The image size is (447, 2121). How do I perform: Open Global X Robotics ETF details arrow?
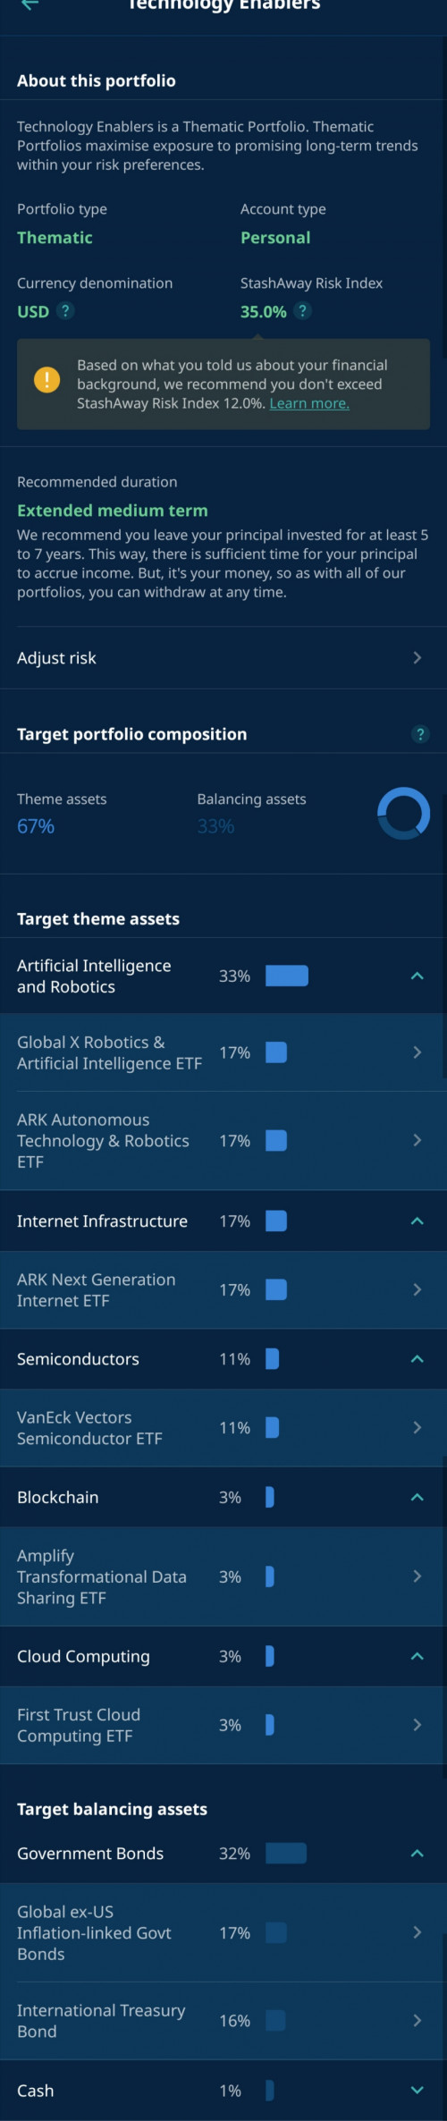(417, 1052)
